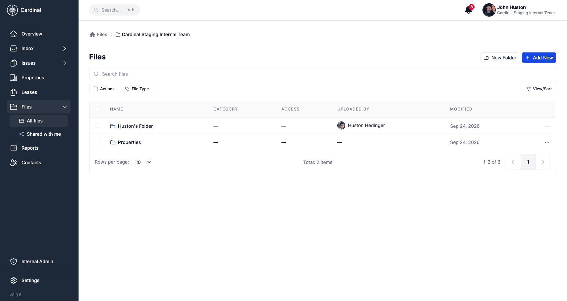The height and width of the screenshot is (301, 567).
Task: Click the Settings gear icon
Action: (x=14, y=280)
